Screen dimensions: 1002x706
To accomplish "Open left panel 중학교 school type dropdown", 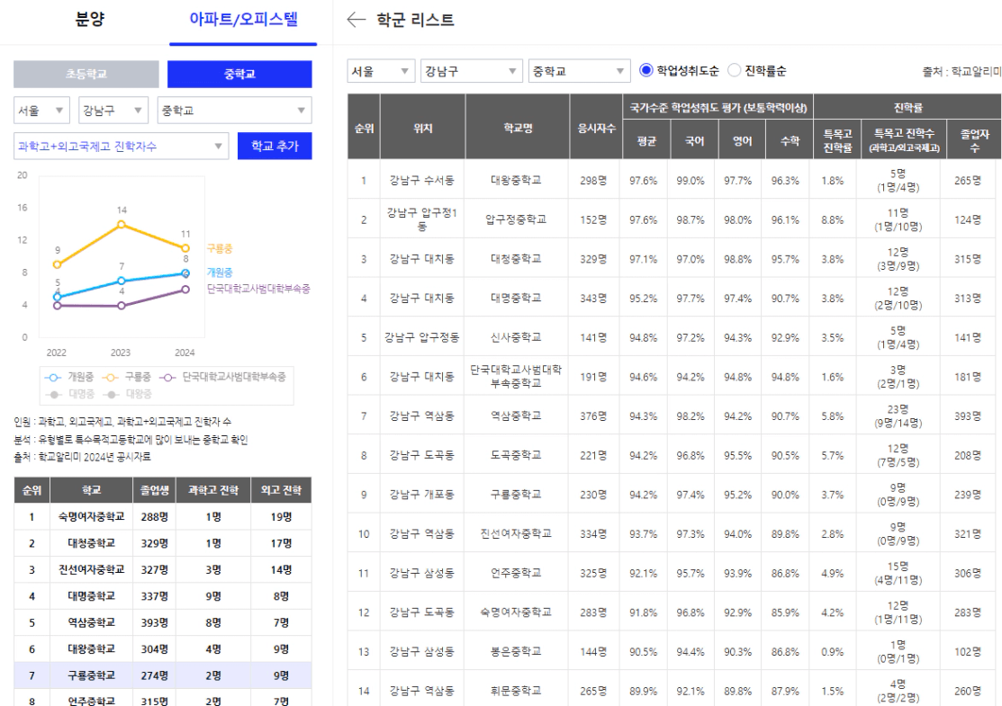I will point(235,111).
